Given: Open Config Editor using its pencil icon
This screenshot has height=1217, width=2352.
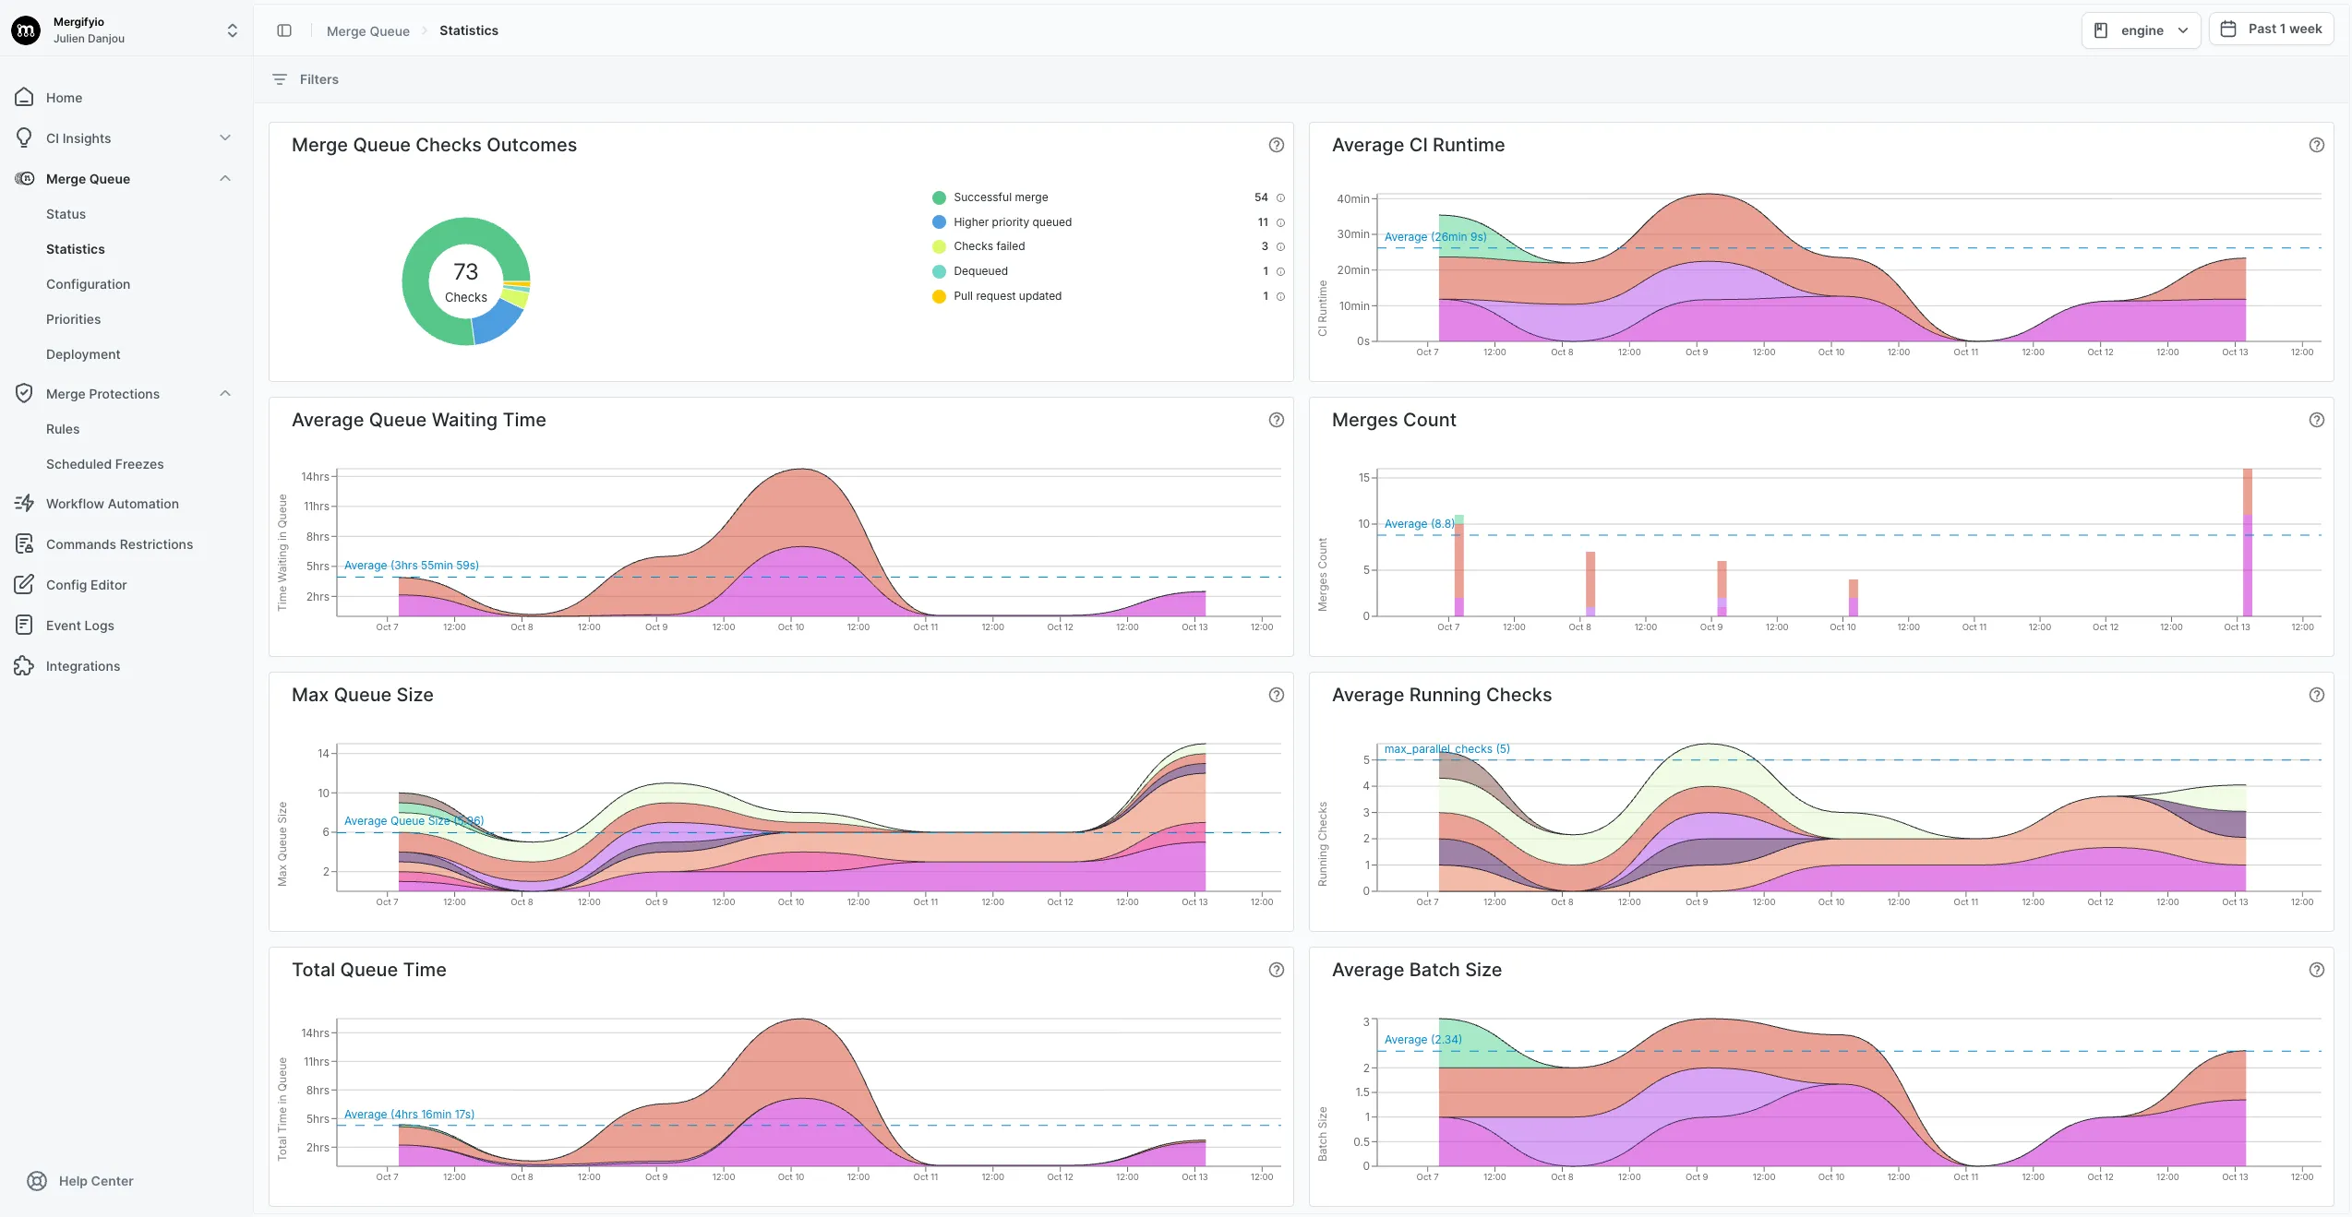Looking at the screenshot, I should point(25,584).
